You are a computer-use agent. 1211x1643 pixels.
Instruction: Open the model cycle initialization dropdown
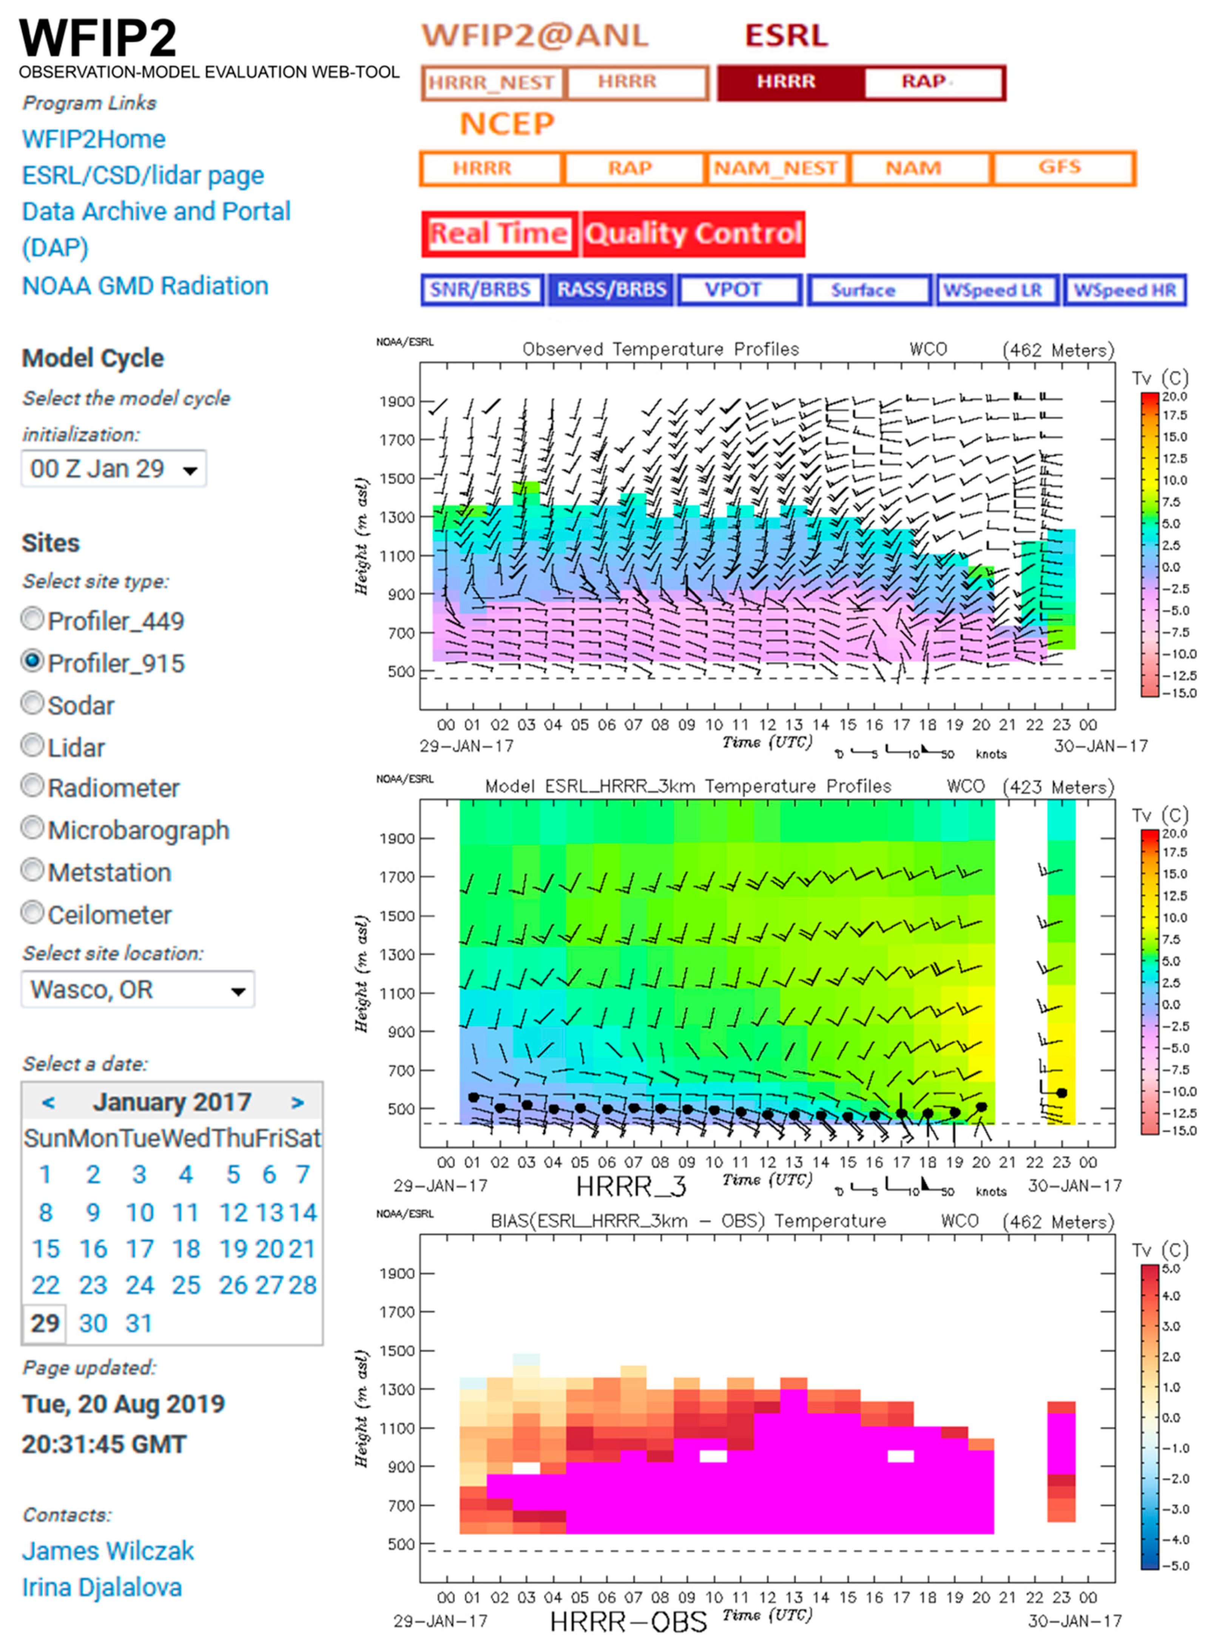pyautogui.click(x=114, y=469)
